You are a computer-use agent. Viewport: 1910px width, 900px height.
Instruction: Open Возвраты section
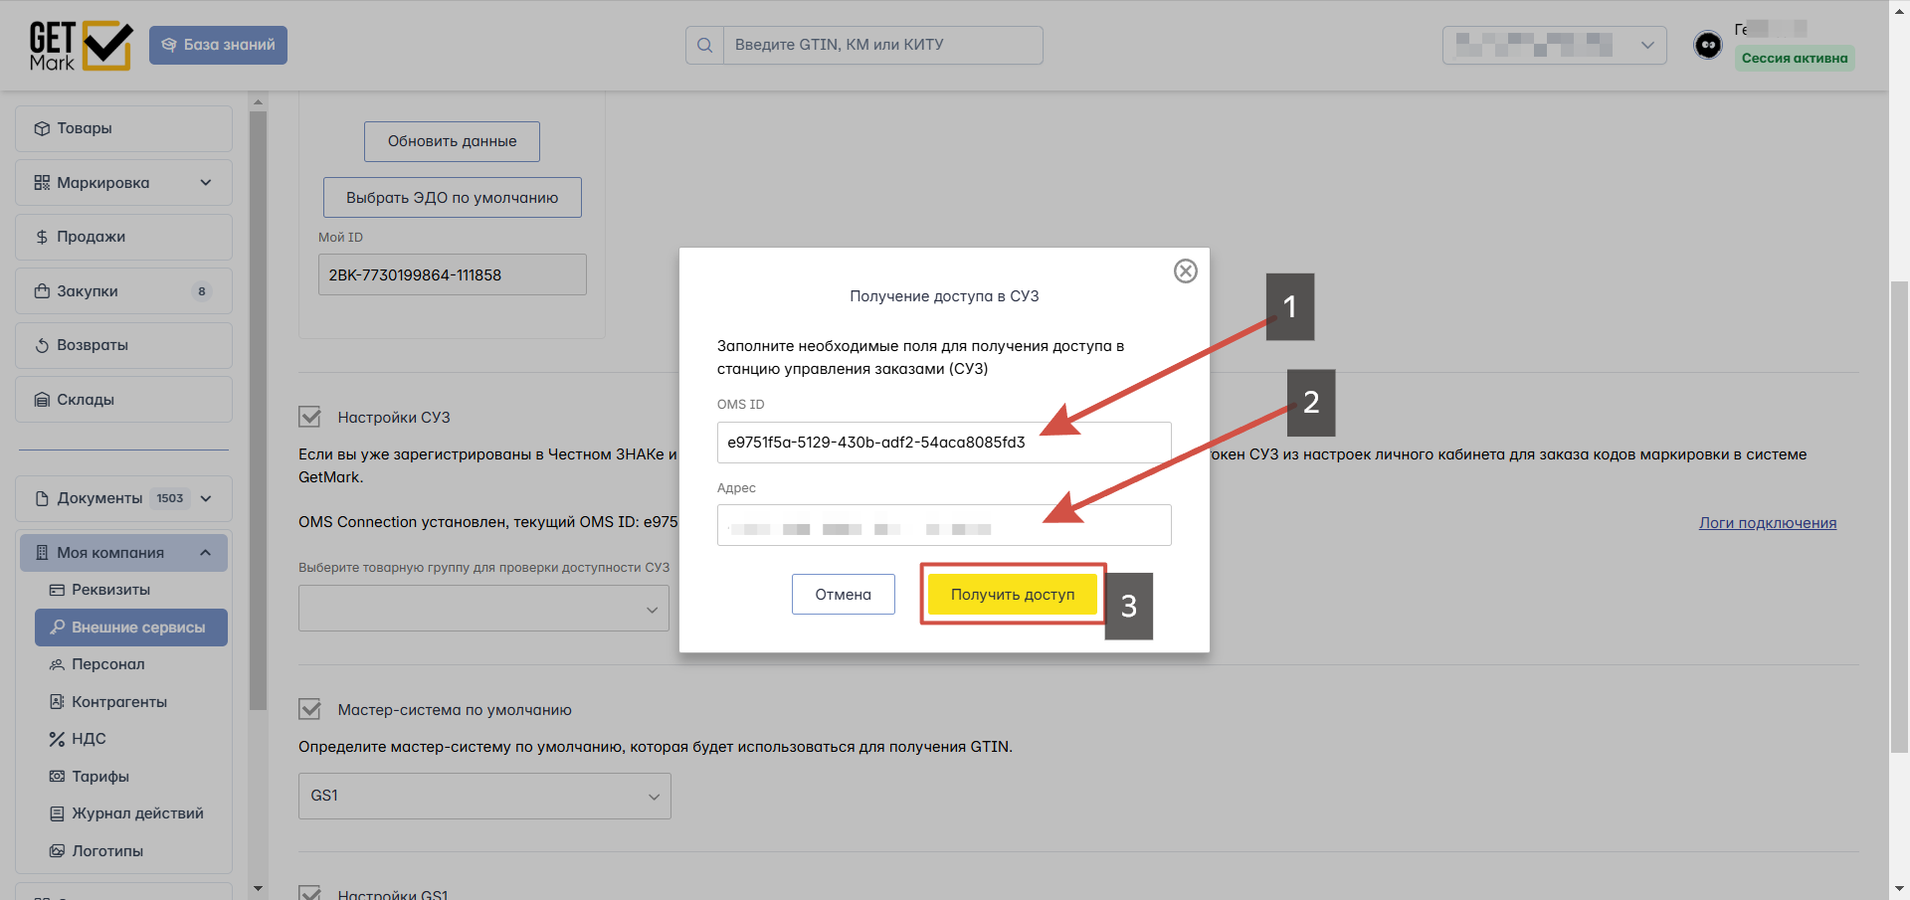click(124, 345)
